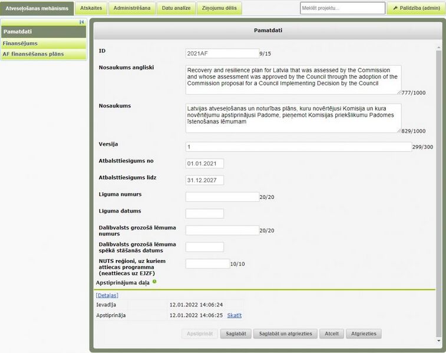Click the Palīdzība (admin) help button

click(415, 8)
